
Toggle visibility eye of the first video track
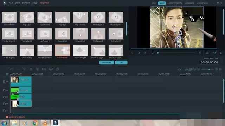click(x=7, y=82)
